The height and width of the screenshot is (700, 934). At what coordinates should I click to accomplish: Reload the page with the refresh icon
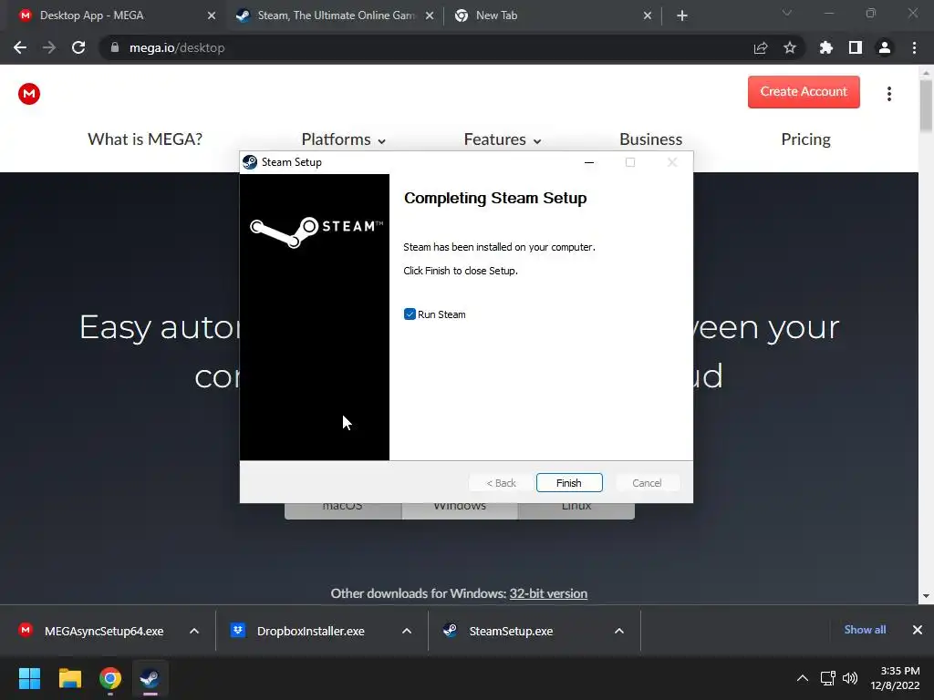[x=78, y=47]
